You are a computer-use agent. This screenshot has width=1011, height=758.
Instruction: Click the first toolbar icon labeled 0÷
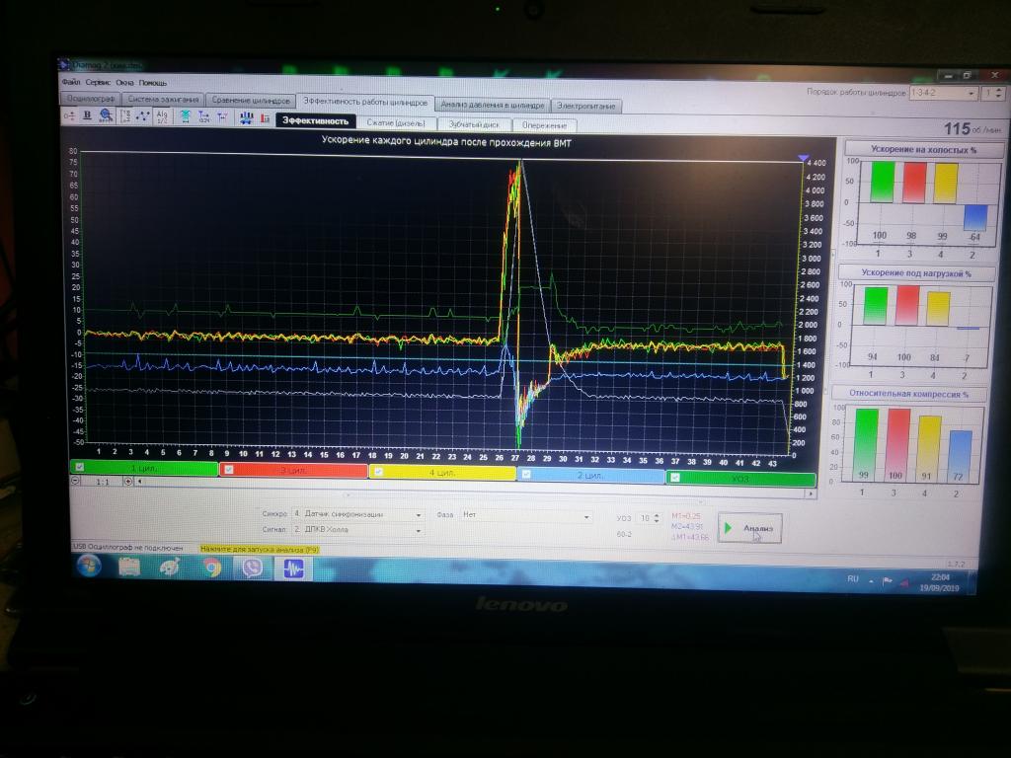(x=70, y=115)
